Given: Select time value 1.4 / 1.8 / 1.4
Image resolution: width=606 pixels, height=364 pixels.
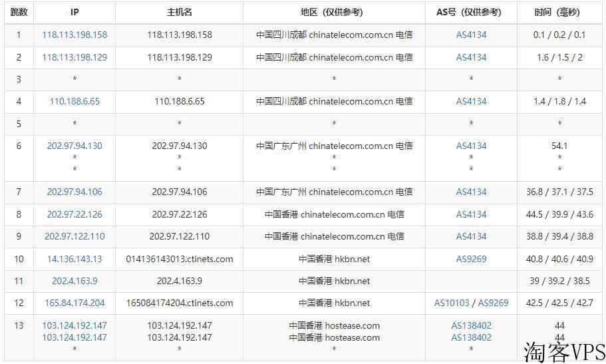Looking at the screenshot, I should (559, 102).
